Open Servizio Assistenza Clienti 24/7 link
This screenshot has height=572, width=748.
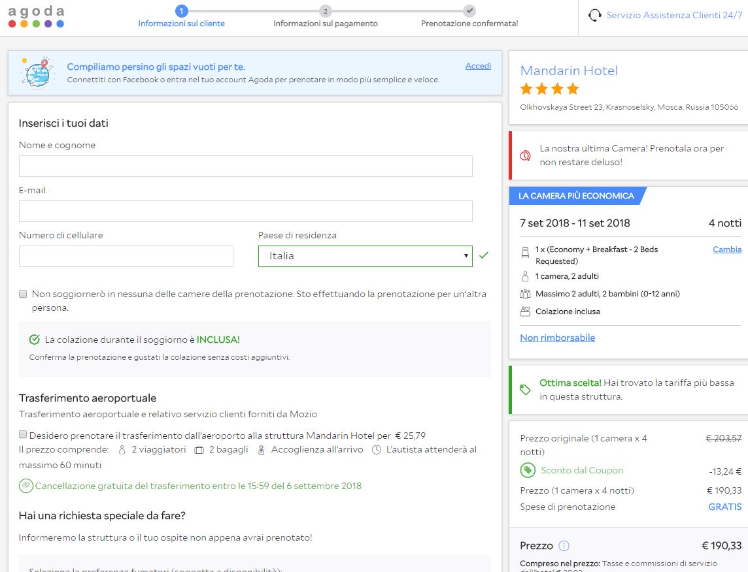point(674,15)
